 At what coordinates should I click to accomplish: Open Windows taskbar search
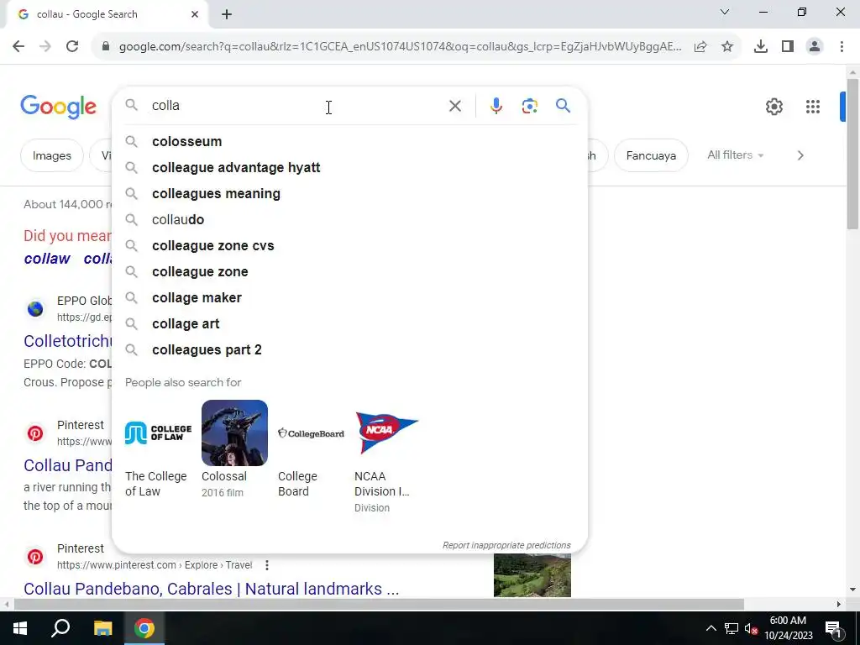pyautogui.click(x=60, y=628)
